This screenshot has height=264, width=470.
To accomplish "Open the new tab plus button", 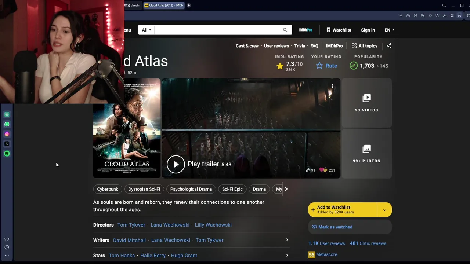I will [189, 5].
